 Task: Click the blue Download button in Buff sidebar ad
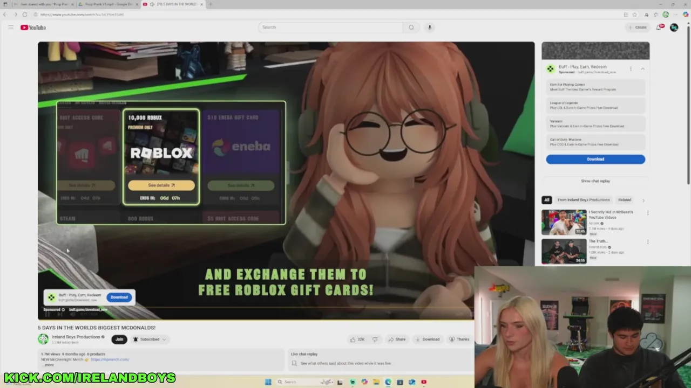point(595,159)
